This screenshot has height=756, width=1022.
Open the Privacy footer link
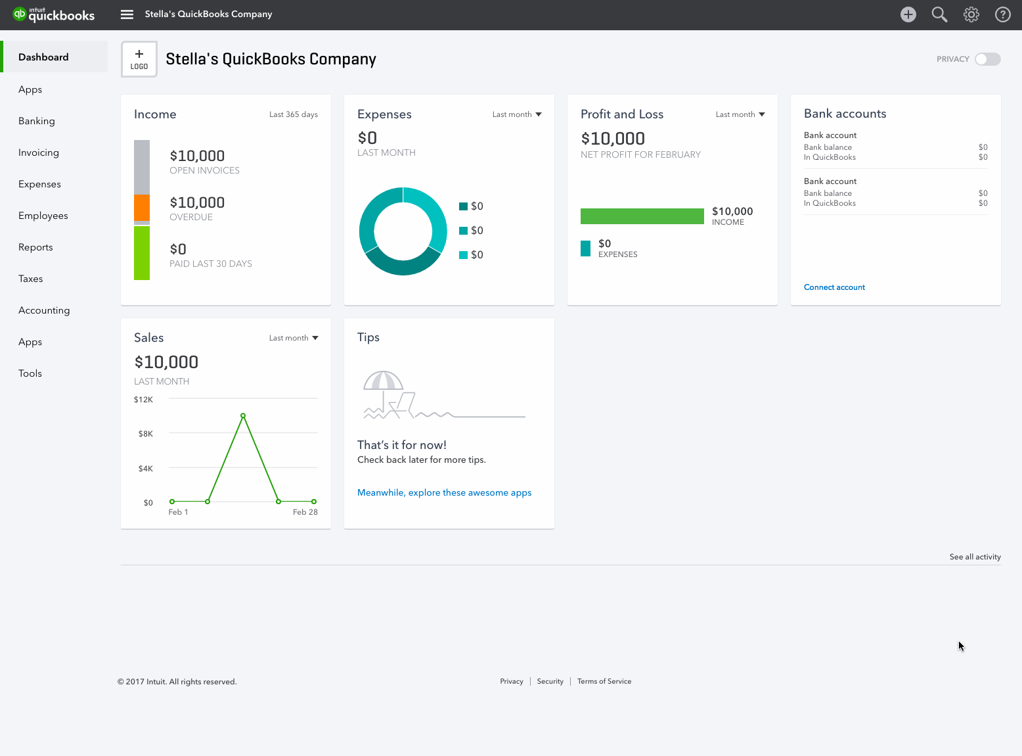(512, 681)
